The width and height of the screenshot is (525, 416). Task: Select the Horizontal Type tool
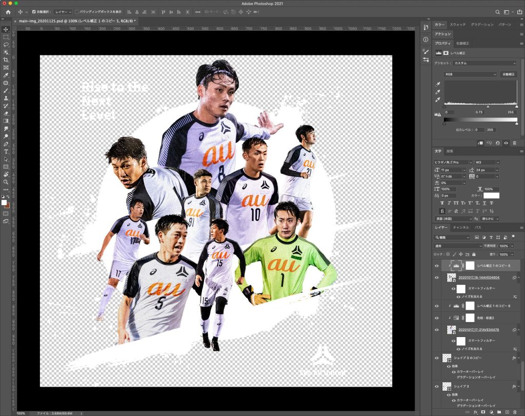[x=6, y=151]
